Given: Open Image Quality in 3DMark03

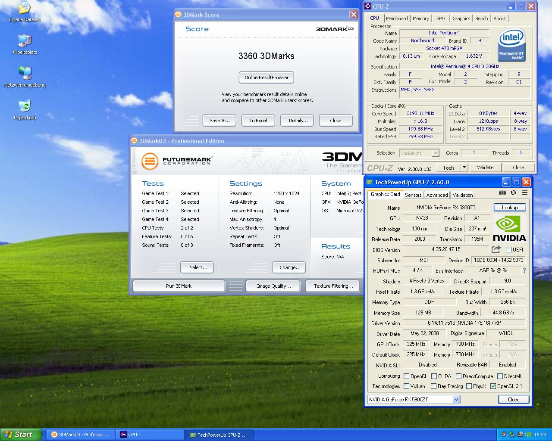Looking at the screenshot, I should pyautogui.click(x=274, y=286).
